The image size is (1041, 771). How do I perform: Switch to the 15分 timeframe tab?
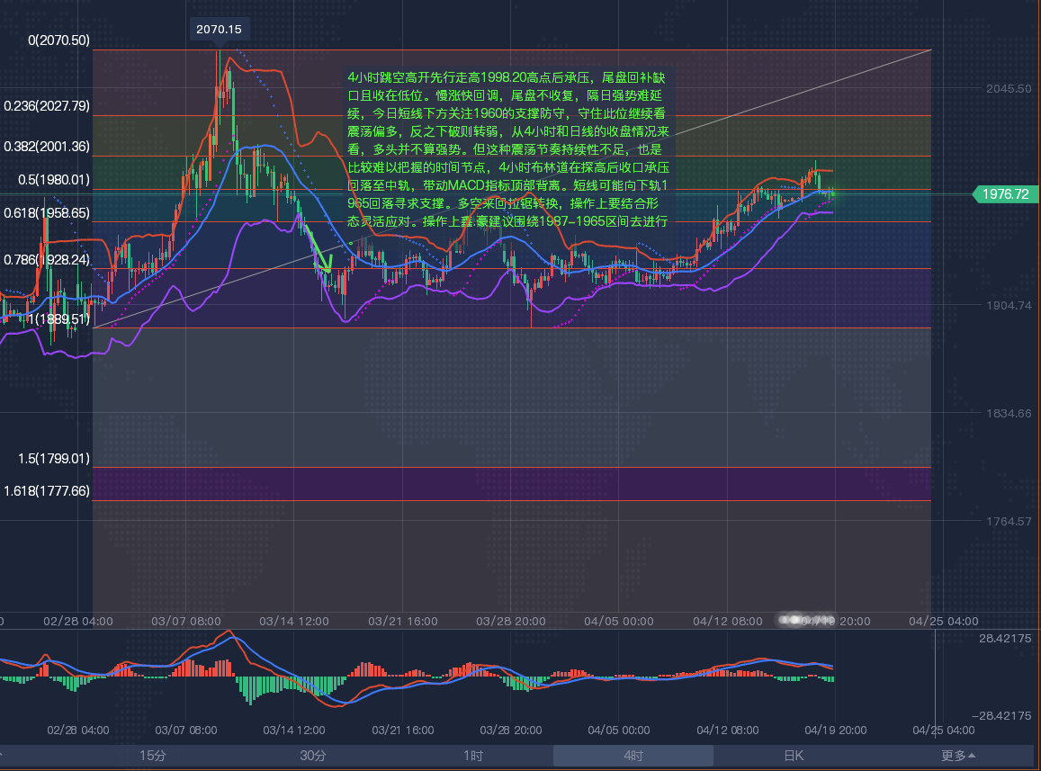[153, 756]
